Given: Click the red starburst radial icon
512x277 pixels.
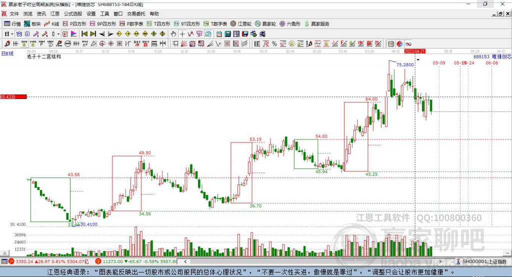Looking at the screenshot, I should coord(110,44).
